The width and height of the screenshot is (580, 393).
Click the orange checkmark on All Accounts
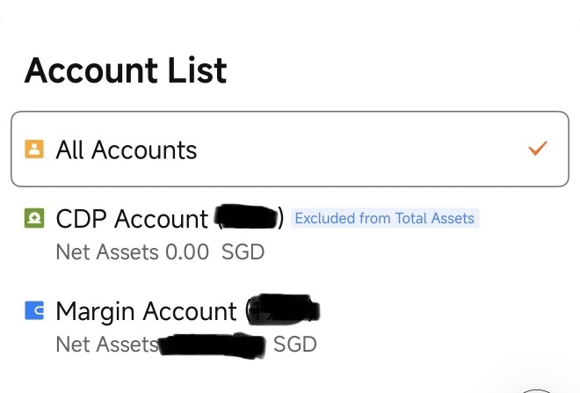point(538,148)
